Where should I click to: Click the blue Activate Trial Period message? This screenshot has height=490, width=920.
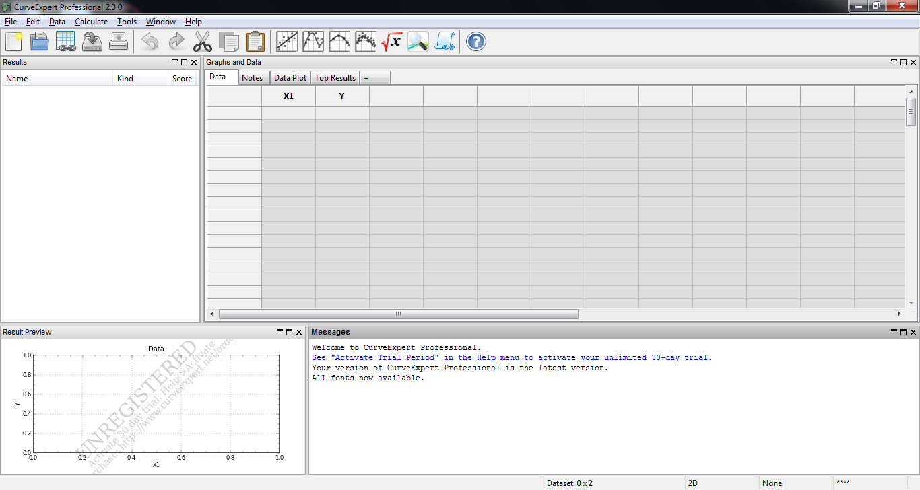pyautogui.click(x=512, y=358)
